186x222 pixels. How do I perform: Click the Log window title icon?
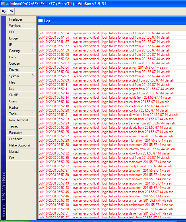click(41, 21)
